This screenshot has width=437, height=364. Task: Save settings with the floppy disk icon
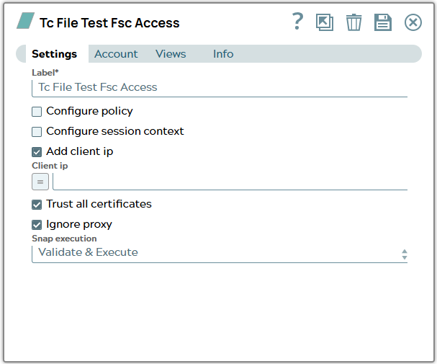click(x=383, y=22)
